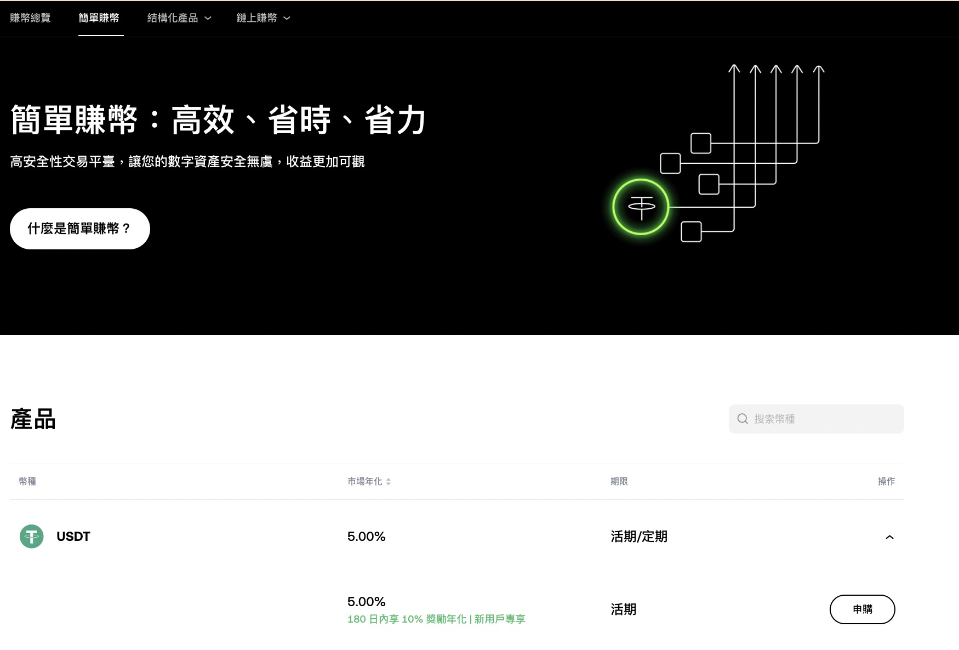This screenshot has width=959, height=650.
Task: Open the 什麼是簡單賺幣 info button
Action: [x=79, y=229]
